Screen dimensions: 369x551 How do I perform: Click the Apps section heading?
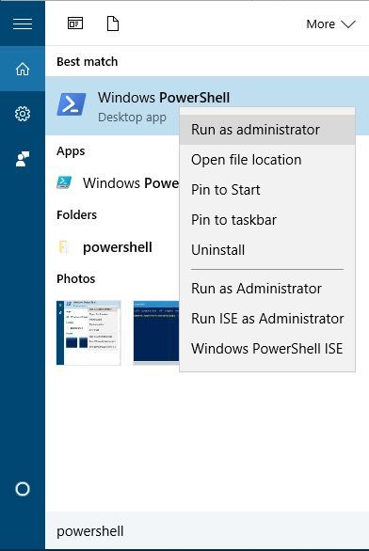pos(71,151)
